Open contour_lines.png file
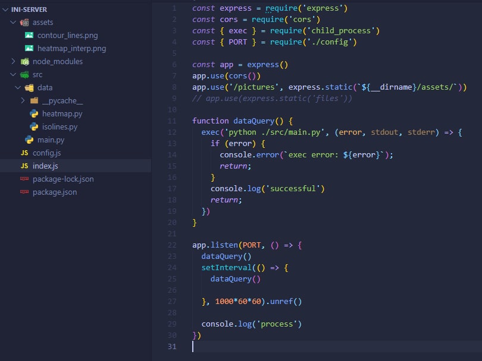The width and height of the screenshot is (482, 361). (68, 36)
